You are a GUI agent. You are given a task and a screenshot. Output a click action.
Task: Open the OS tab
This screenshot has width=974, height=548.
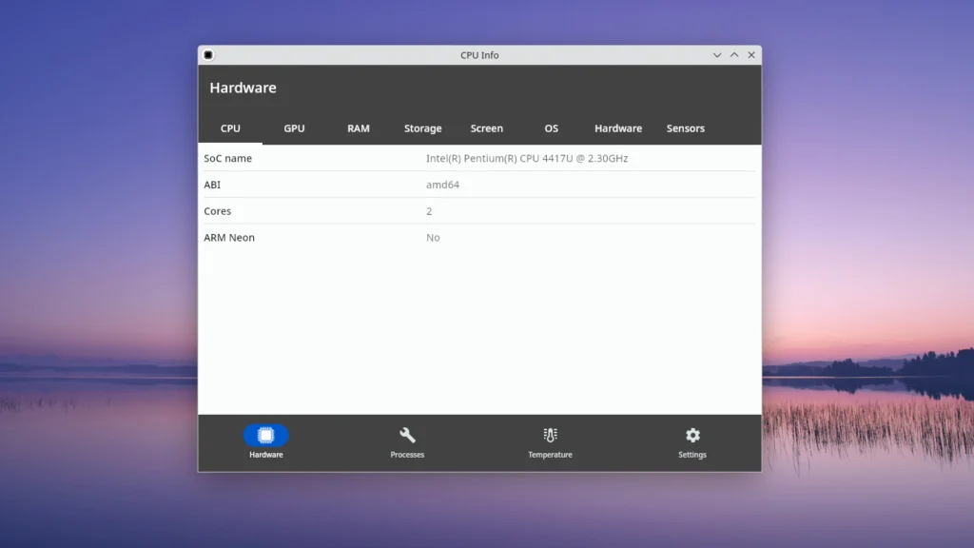(551, 127)
